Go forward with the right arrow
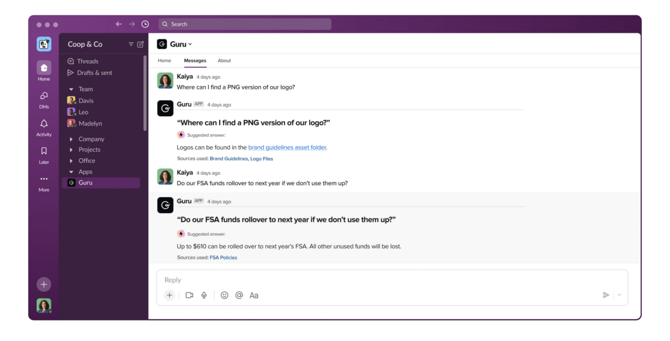 132,24
